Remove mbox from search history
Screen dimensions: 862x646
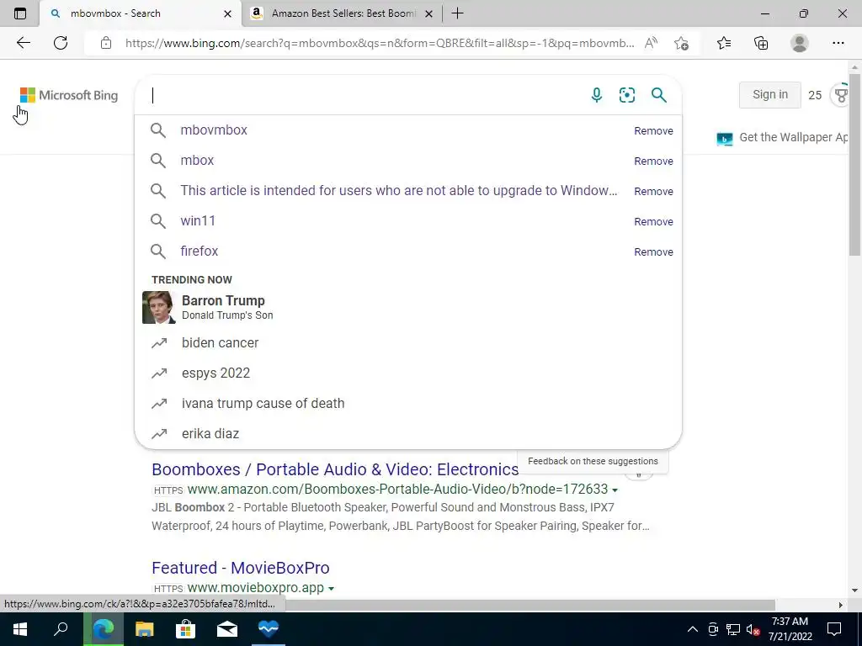[x=653, y=161]
